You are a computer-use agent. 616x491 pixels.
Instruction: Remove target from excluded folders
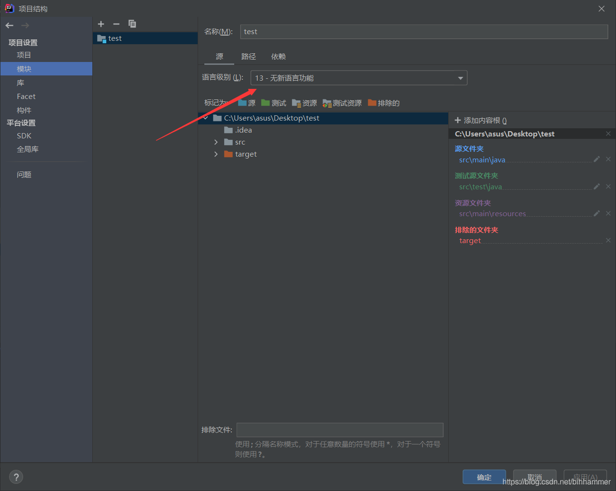tap(608, 240)
